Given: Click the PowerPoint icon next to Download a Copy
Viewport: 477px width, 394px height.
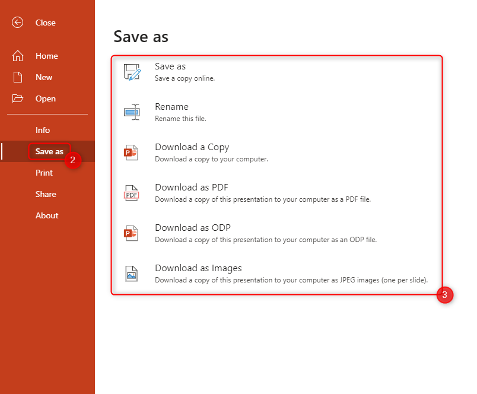Looking at the screenshot, I should click(131, 152).
